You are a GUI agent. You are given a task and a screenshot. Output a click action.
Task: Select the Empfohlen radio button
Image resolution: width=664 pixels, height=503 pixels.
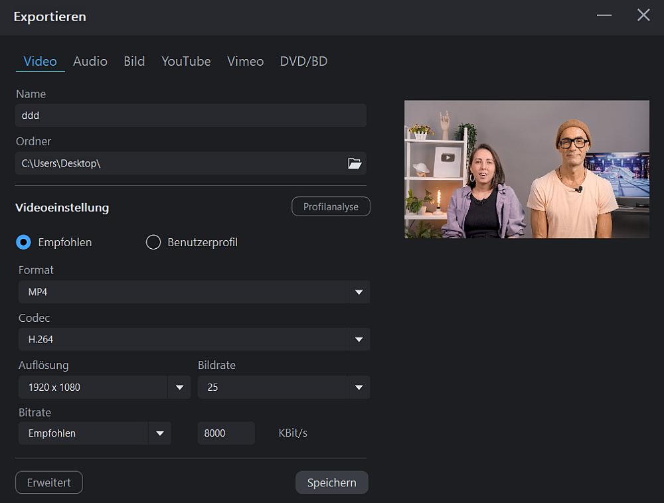pyautogui.click(x=23, y=242)
